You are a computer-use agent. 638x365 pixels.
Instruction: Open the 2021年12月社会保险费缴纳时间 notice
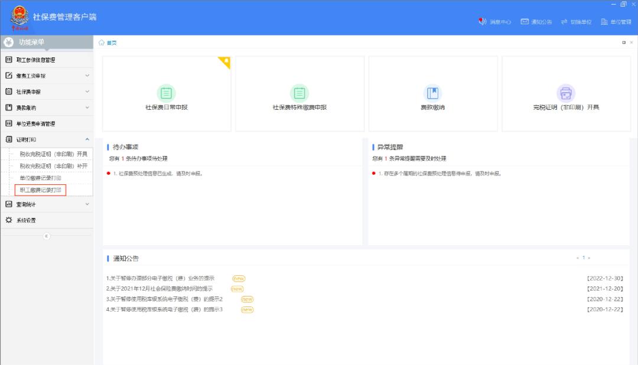[x=159, y=289]
